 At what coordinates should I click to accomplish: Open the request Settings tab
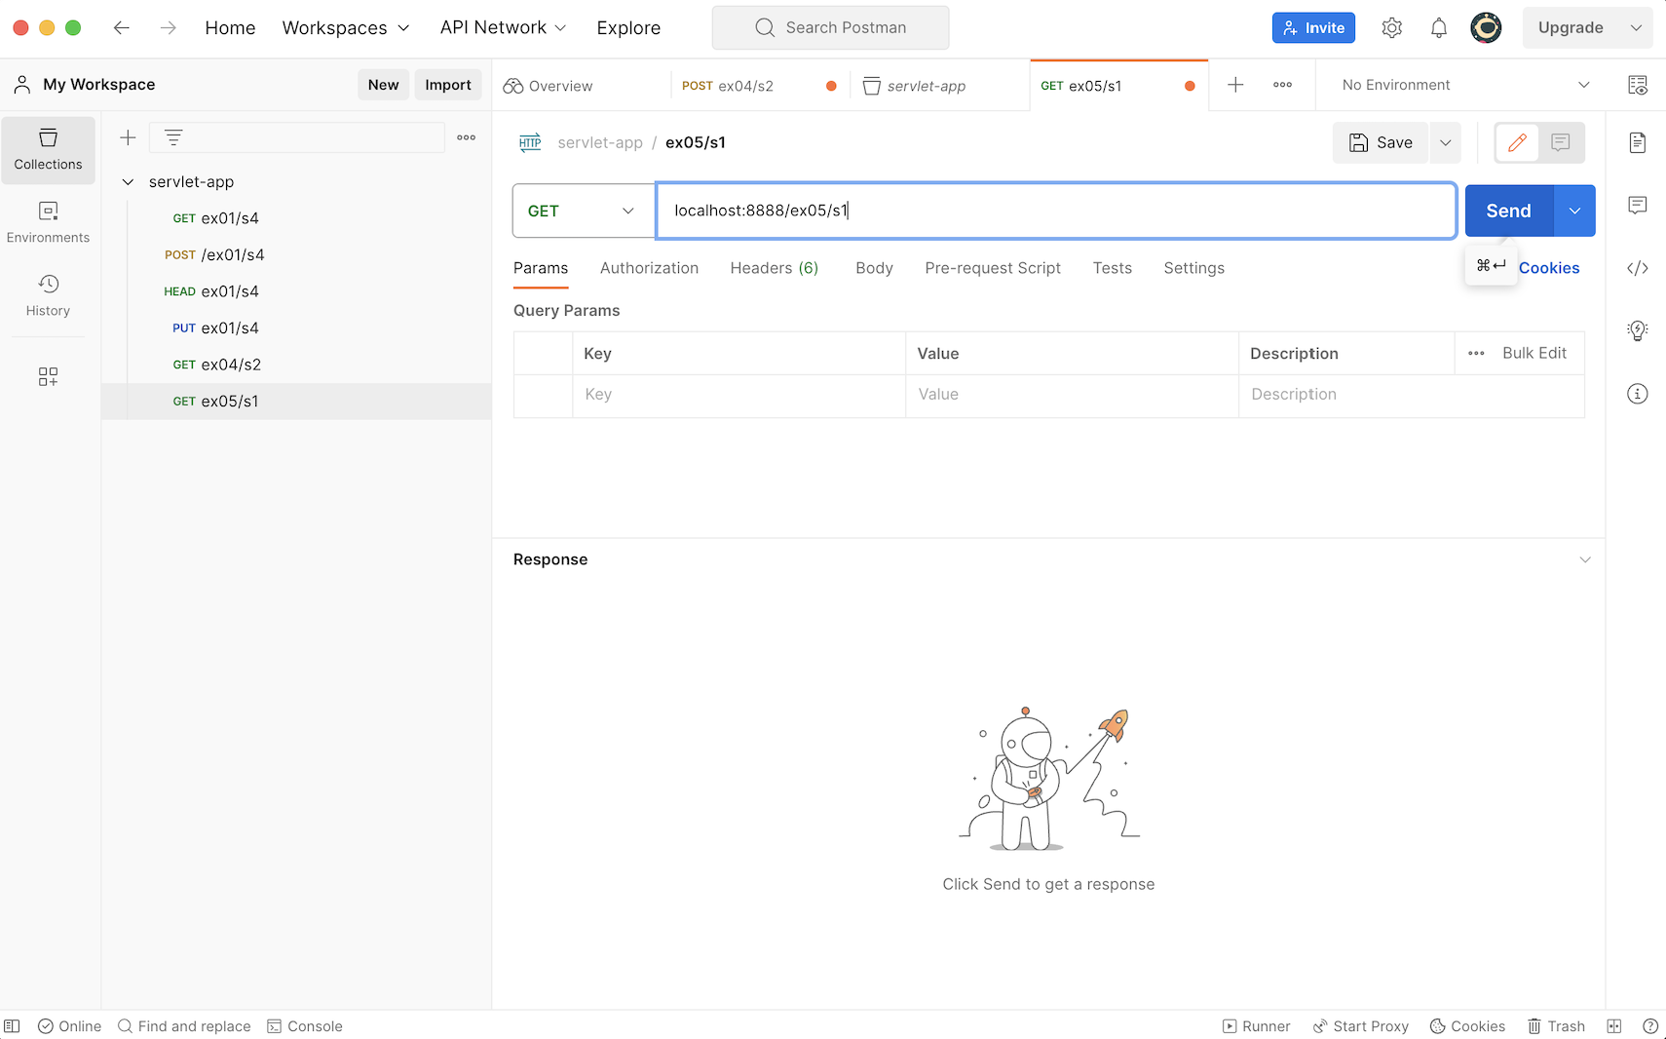pyautogui.click(x=1193, y=268)
